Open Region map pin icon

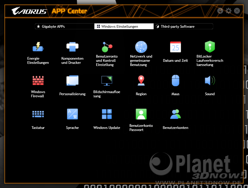tap(141, 81)
